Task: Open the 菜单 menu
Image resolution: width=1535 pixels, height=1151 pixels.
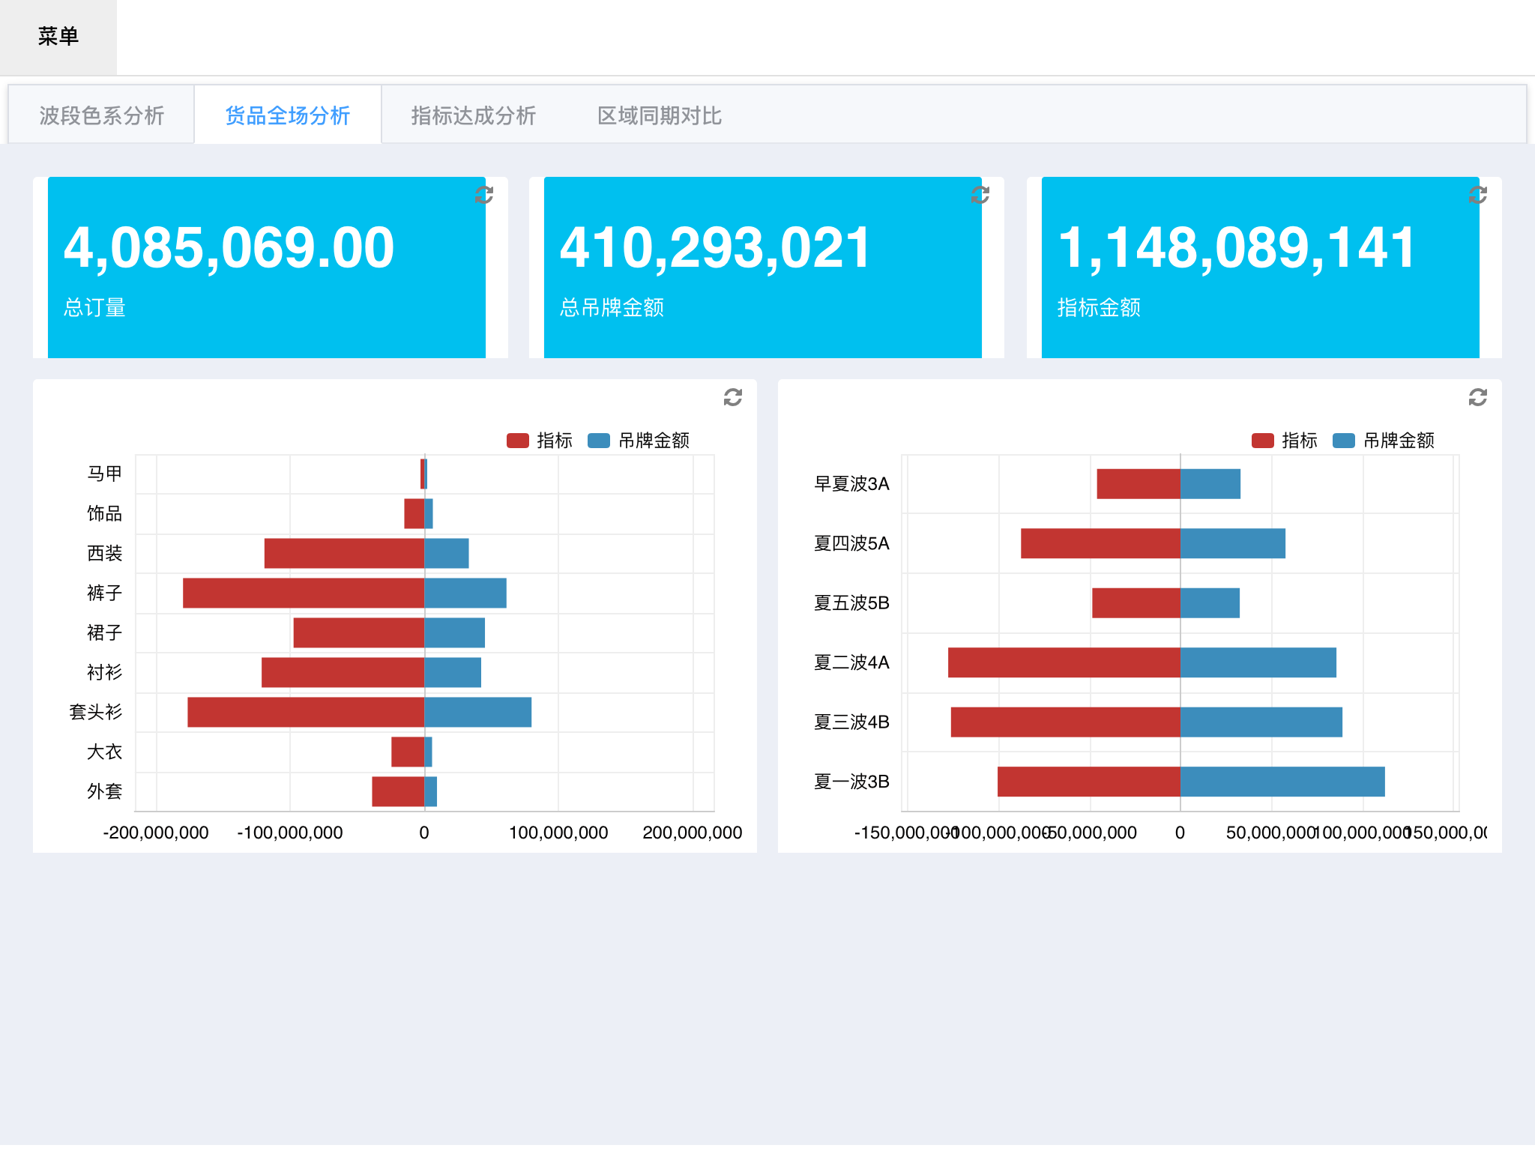Action: (x=58, y=36)
